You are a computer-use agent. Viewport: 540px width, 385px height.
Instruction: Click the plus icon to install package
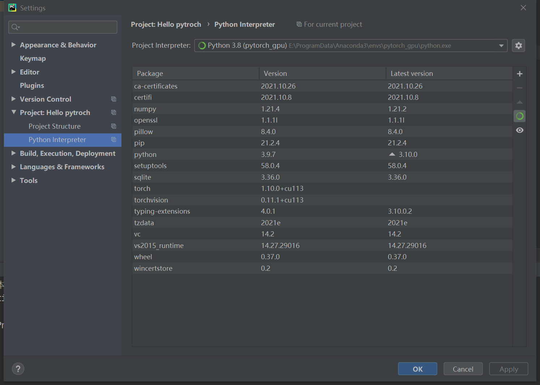[x=520, y=74]
